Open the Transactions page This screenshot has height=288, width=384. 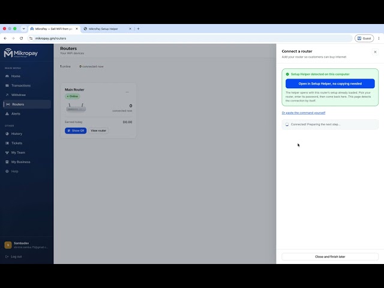point(21,85)
